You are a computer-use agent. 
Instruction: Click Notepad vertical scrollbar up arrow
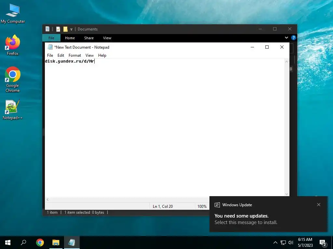(286, 62)
